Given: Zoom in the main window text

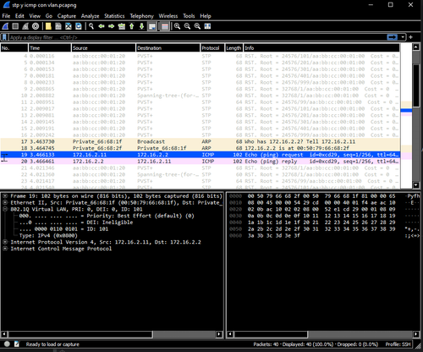Looking at the screenshot, I should [177, 26].
